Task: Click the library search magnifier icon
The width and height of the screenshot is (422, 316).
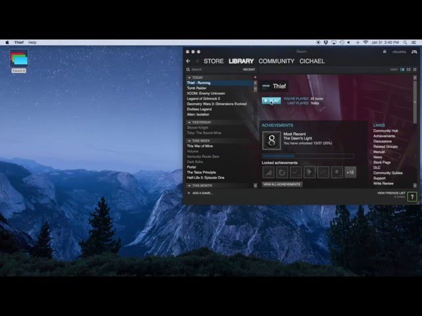Action: pyautogui.click(x=188, y=70)
